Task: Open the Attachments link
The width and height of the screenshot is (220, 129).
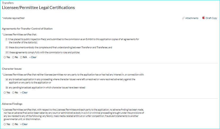Action: [192, 18]
